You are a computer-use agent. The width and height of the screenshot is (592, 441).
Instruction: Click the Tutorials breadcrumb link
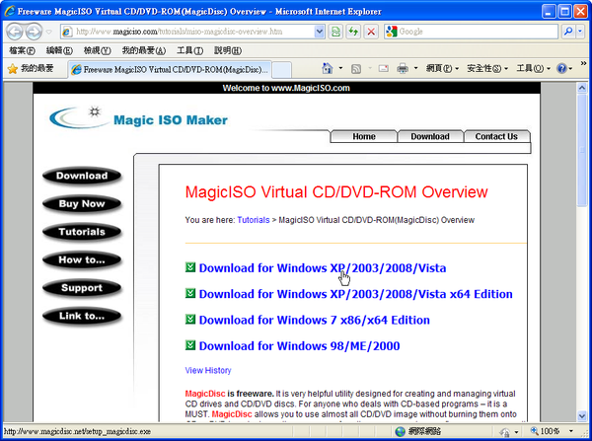(254, 220)
